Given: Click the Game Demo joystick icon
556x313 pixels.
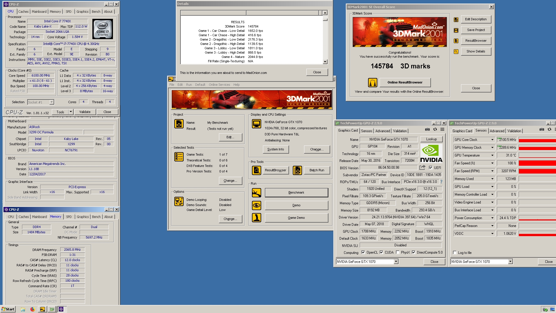Looking at the screenshot, I should click(x=257, y=218).
